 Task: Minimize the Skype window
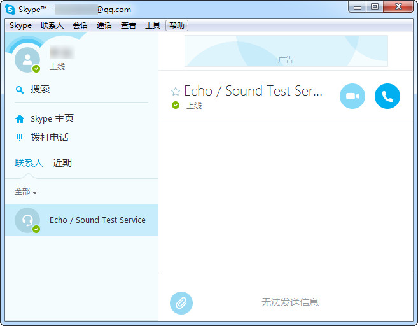tap(358, 7)
